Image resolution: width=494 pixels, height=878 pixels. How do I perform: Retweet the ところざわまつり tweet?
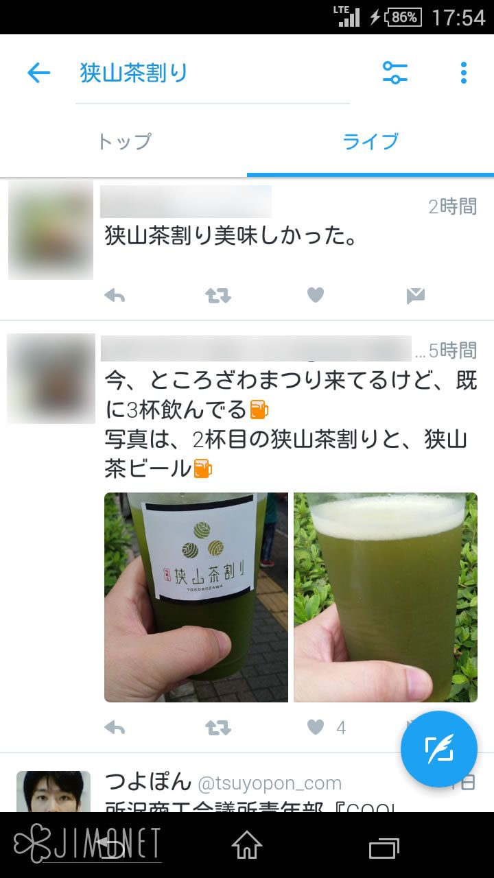[218, 728]
